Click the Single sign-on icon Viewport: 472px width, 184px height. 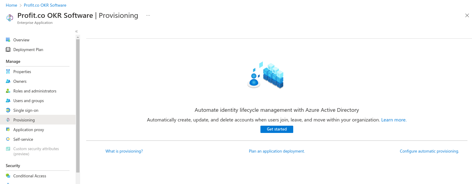[x=8, y=110]
